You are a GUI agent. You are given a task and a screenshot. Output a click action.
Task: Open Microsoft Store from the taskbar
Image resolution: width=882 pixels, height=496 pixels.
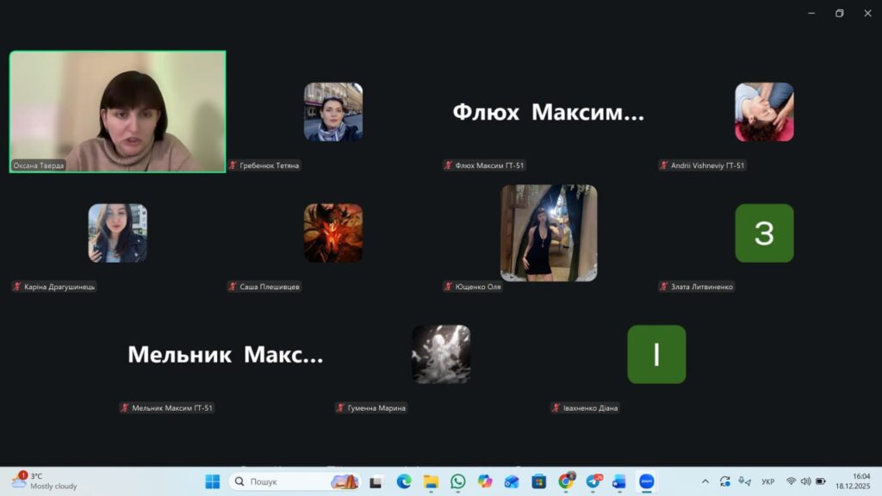point(539,481)
